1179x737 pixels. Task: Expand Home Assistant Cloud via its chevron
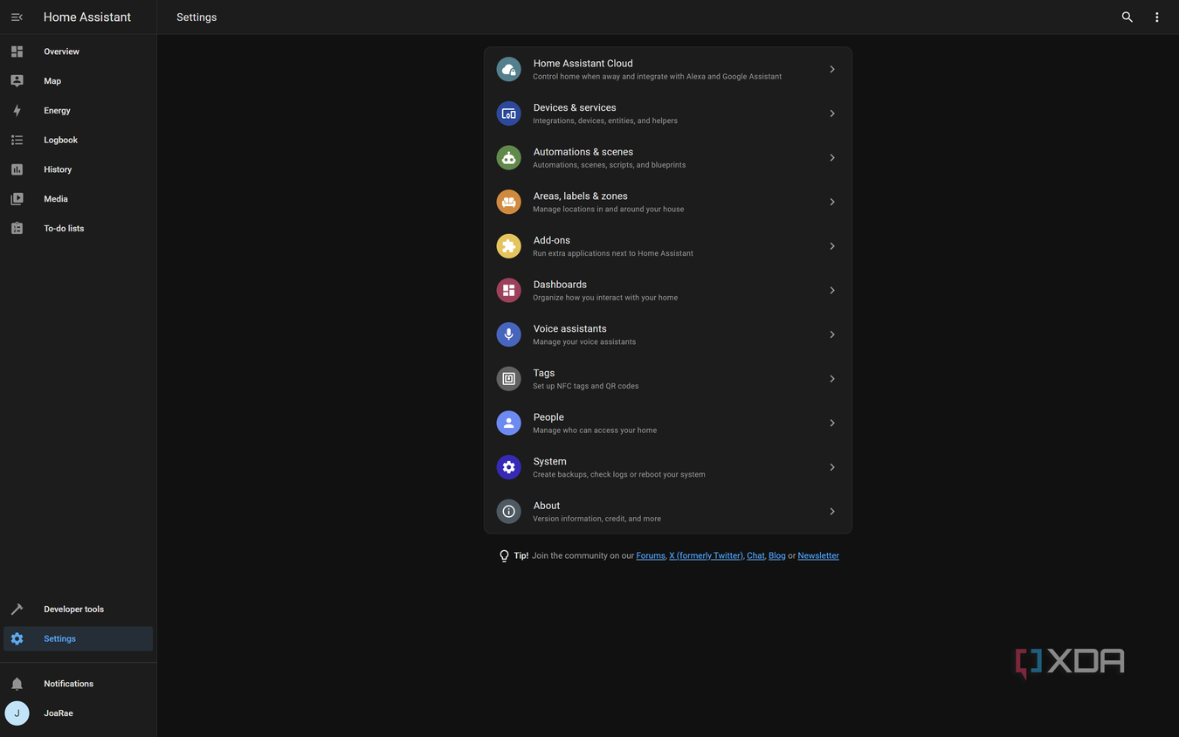(832, 69)
